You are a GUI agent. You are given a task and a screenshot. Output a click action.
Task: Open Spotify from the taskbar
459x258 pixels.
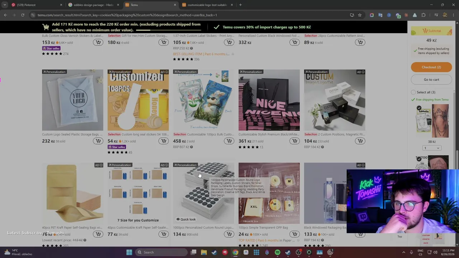tap(278, 252)
